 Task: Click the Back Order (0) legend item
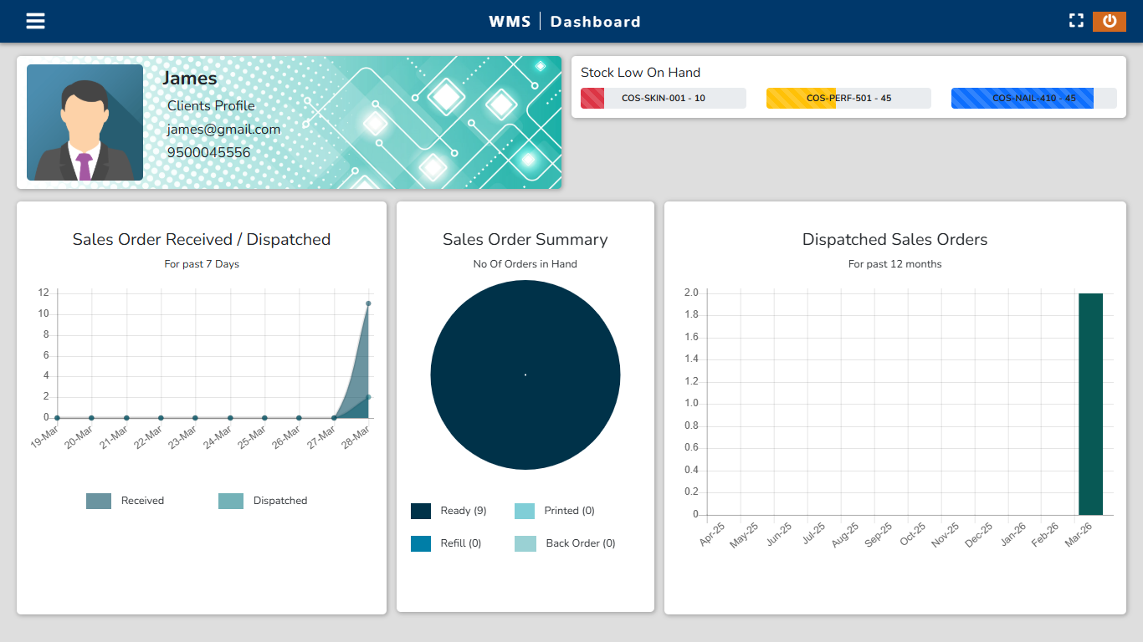(x=565, y=543)
